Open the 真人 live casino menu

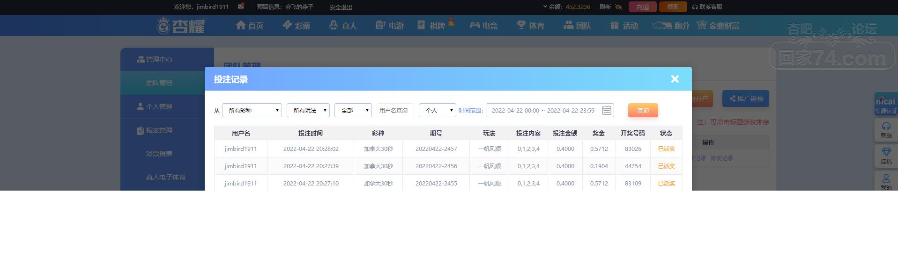343,25
